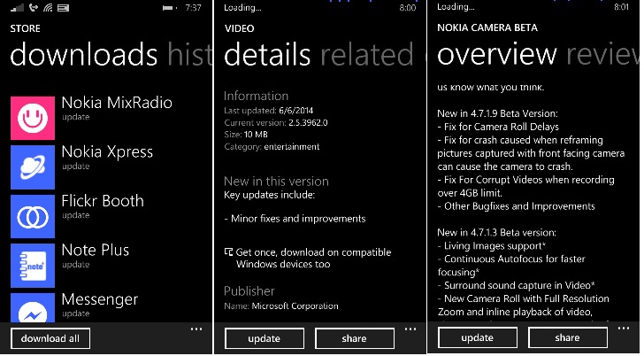The height and width of the screenshot is (356, 644).
Task: Tap the Messenger app icon
Action: tap(33, 307)
